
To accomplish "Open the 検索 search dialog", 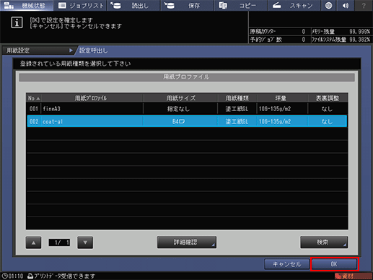I will click(x=324, y=242).
